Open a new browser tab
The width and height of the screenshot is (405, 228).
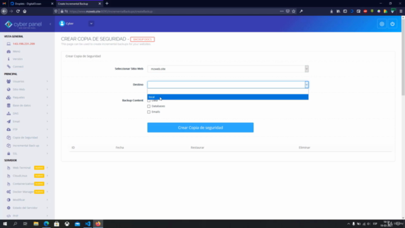coord(107,4)
